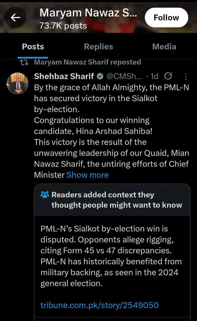
Task: Open 'Readers added context' note header
Action: [117, 200]
